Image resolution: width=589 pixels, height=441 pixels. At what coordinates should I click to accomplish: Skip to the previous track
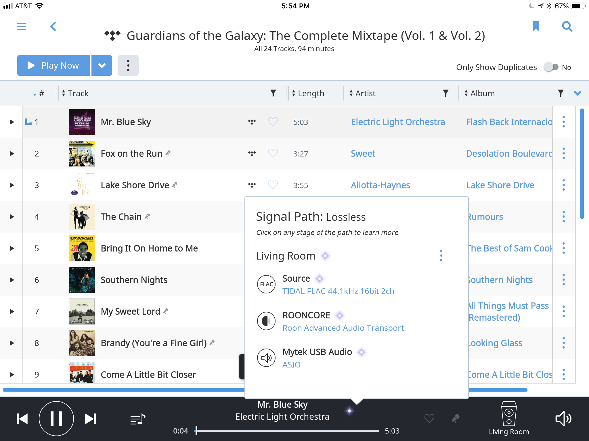pos(22,419)
